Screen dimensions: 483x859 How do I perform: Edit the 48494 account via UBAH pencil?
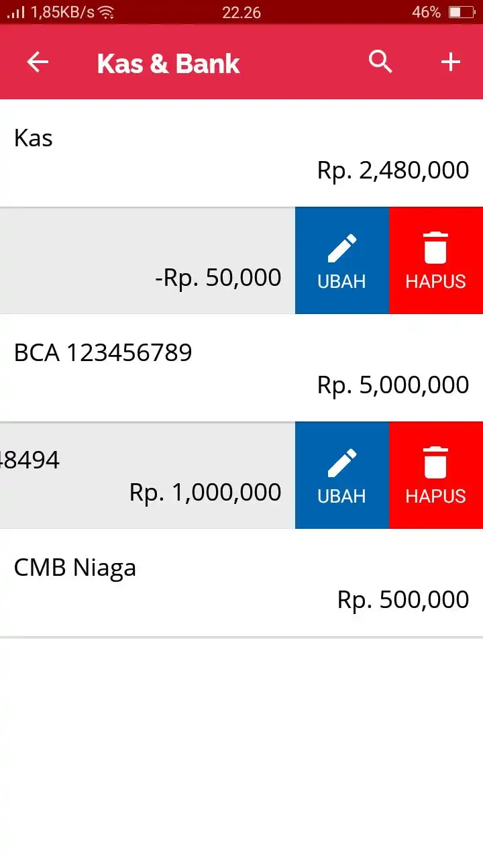tap(342, 475)
